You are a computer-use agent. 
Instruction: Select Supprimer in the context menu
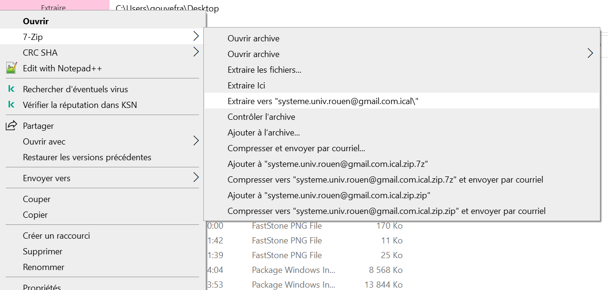(42, 251)
